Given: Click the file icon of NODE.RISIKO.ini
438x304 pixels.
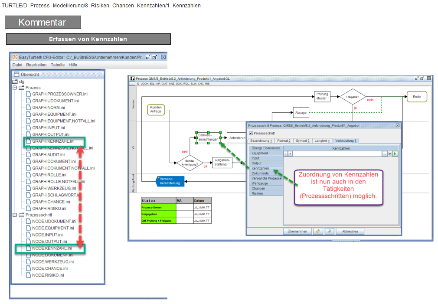Looking at the screenshot, I should (28, 275).
